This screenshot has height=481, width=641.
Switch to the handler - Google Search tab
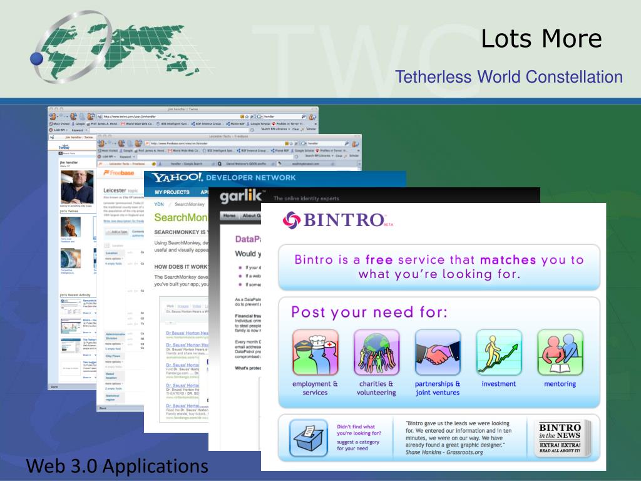click(x=188, y=163)
